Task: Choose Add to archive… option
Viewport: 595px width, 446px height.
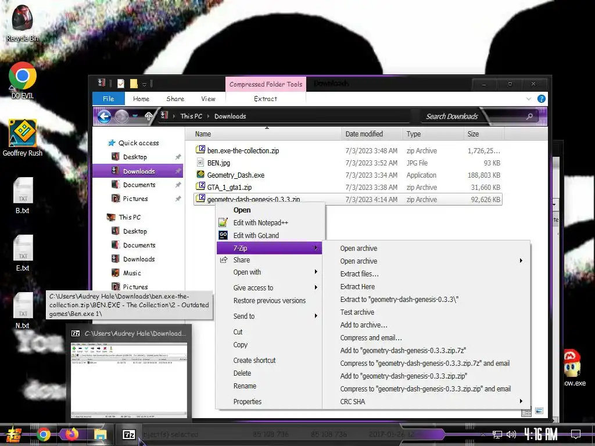Action: [364, 325]
